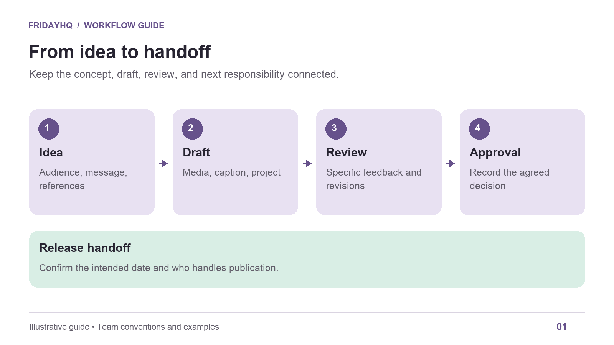Click 'Specific feedback and revisions' text
Viewport: 614px width, 345px height.
tap(374, 179)
